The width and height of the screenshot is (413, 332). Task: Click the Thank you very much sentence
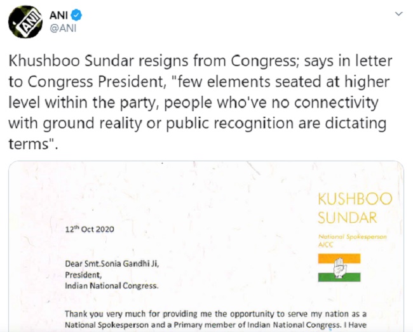(215, 319)
